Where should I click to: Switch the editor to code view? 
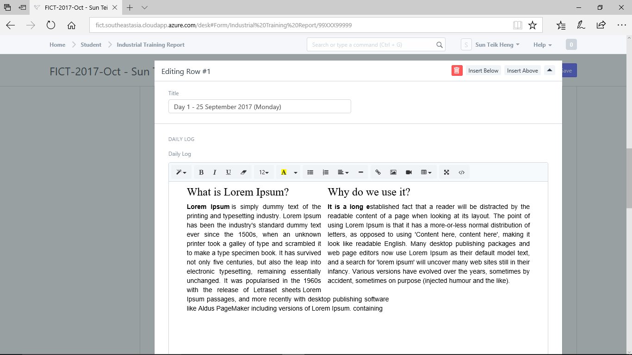pos(461,172)
